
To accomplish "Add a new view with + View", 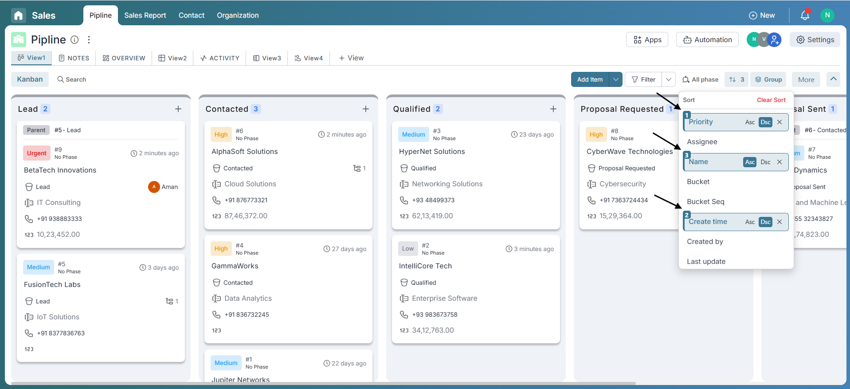I will 351,58.
